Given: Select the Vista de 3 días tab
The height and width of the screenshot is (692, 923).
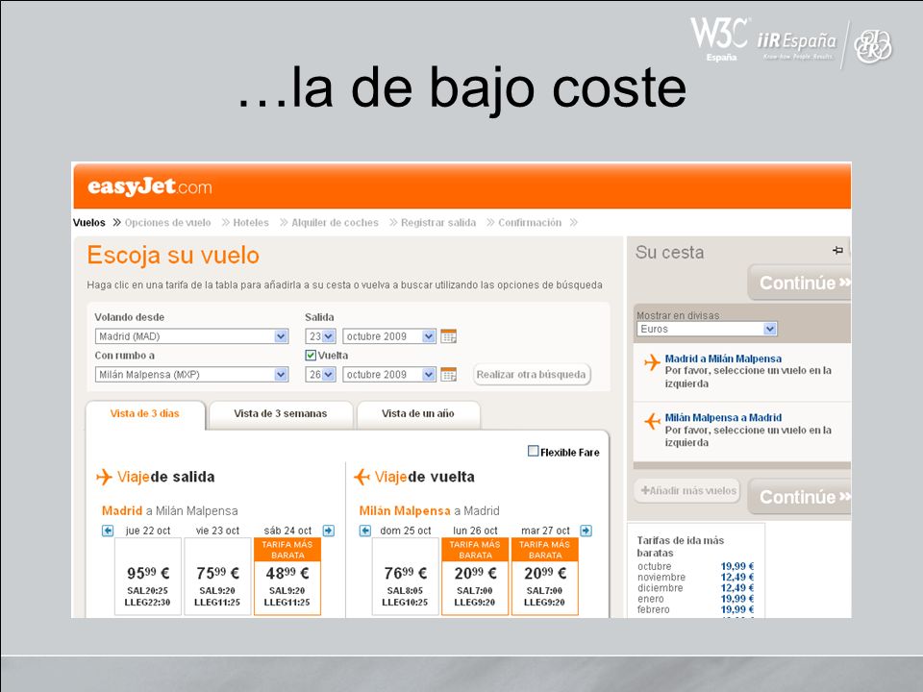Looking at the screenshot, I should tap(145, 414).
